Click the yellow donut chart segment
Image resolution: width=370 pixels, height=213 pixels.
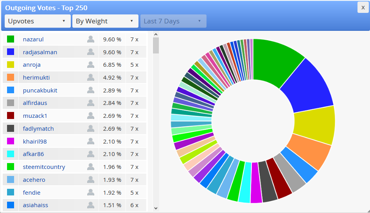tap(314, 125)
